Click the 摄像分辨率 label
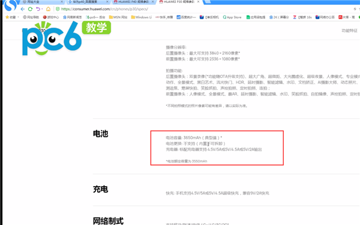The image size is (360, 225). [x=176, y=47]
